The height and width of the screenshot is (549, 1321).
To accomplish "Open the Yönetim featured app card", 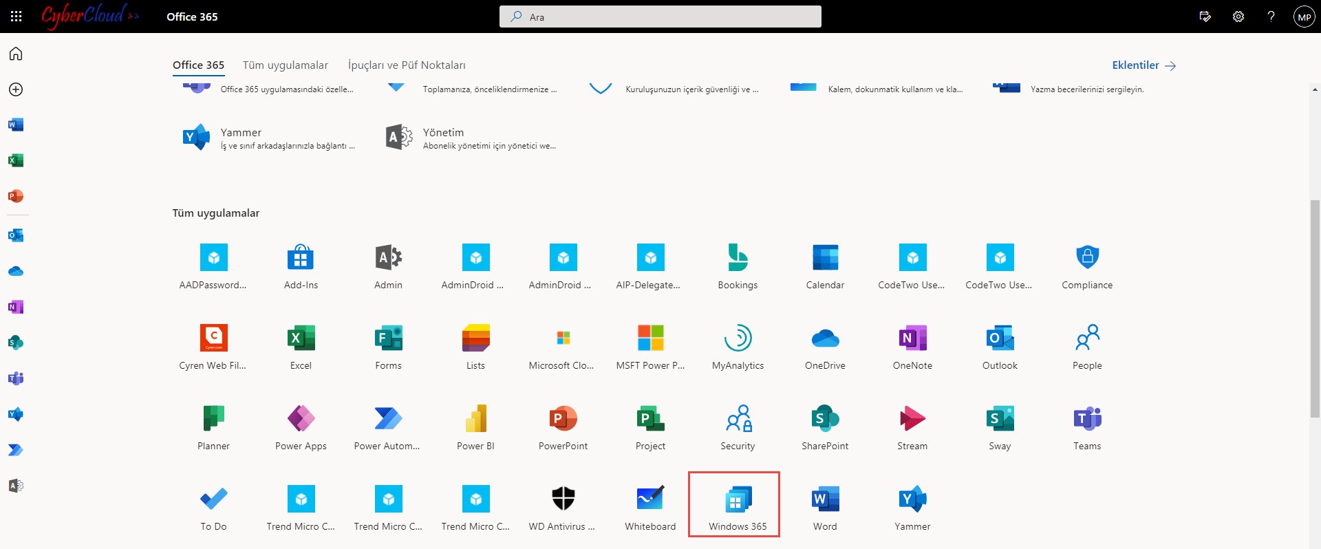I will [471, 138].
